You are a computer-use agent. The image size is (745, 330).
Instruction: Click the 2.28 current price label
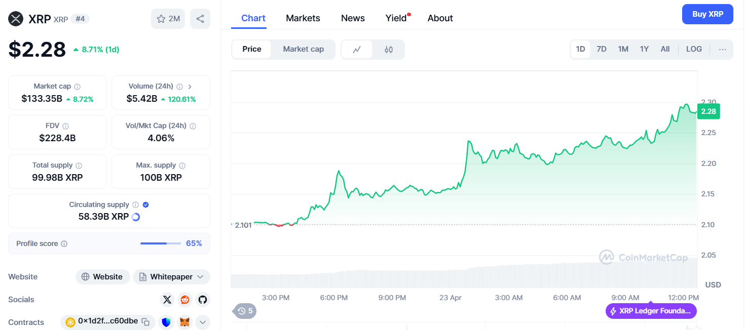[x=708, y=111]
